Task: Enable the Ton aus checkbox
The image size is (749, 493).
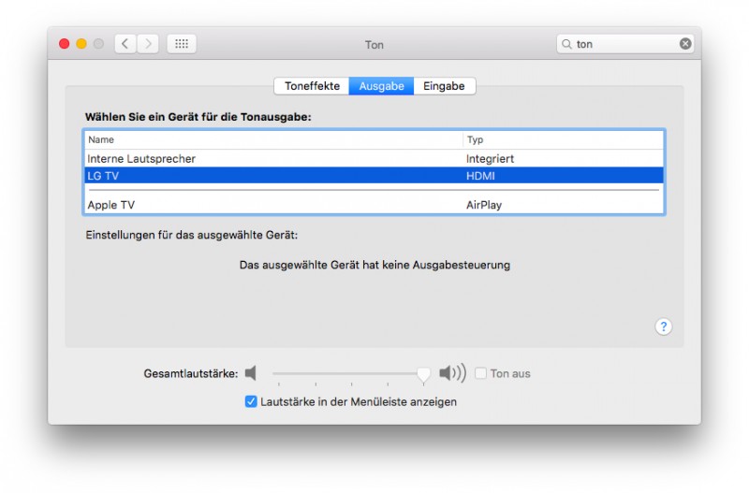Action: click(480, 374)
